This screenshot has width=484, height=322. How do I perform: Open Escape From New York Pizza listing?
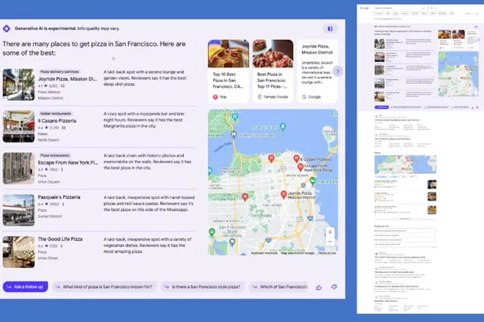(68, 163)
